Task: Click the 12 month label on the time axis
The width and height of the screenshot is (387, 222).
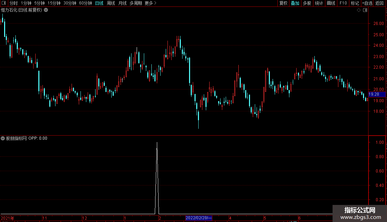Action: [84, 218]
